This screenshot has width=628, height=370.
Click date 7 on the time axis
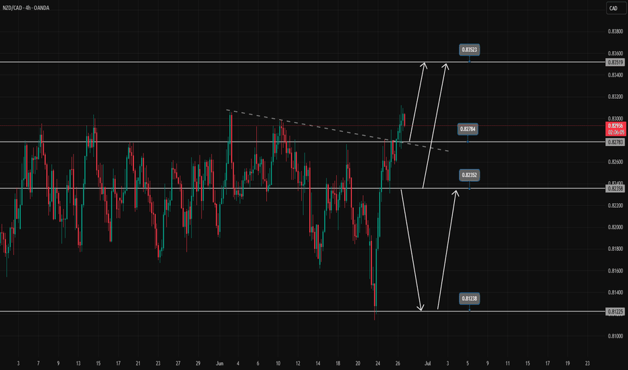coord(38,363)
